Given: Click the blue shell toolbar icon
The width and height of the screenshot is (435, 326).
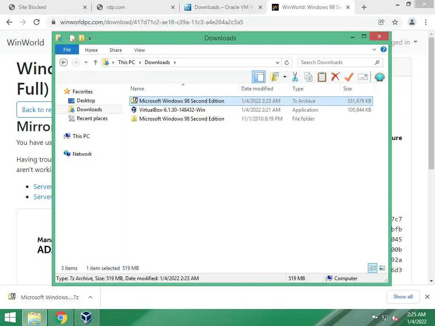Looking at the screenshot, I should tap(379, 77).
